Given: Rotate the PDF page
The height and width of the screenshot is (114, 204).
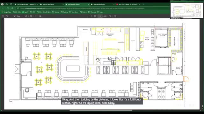Looking at the screenshot, I should (110, 16).
